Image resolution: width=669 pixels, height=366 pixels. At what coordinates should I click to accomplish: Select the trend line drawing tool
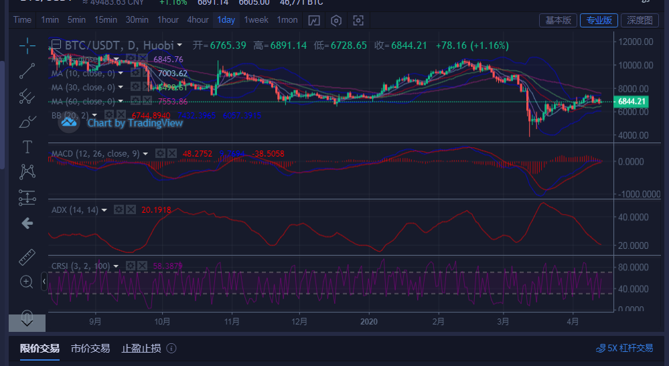pos(27,70)
